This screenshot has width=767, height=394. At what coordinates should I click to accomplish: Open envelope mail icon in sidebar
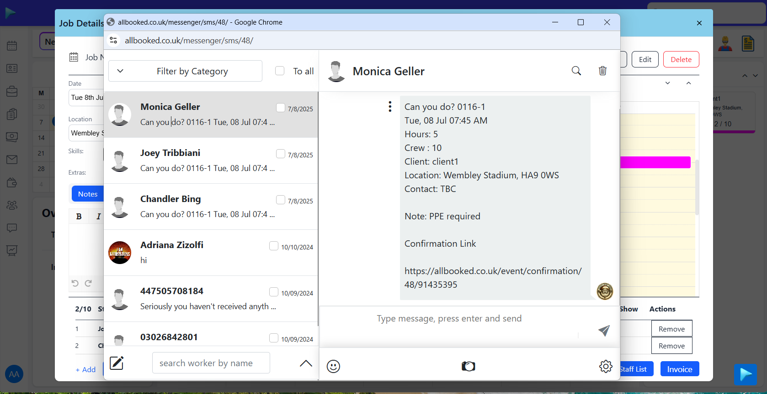pos(12,160)
